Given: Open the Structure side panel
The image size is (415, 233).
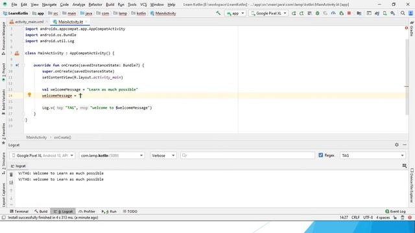Looking at the screenshot, I should pos(3,163).
